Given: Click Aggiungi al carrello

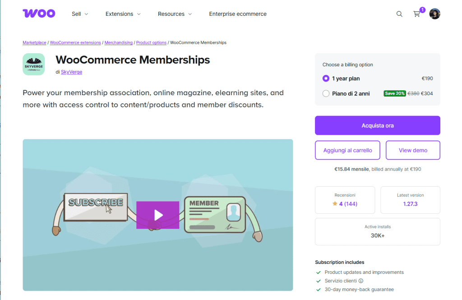Looking at the screenshot, I should [347, 150].
